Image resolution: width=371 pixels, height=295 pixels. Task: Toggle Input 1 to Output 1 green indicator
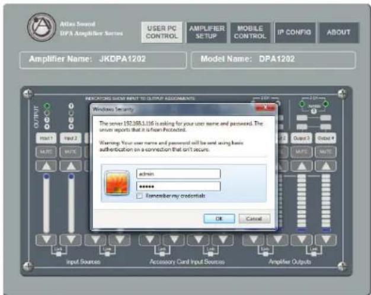47,105
